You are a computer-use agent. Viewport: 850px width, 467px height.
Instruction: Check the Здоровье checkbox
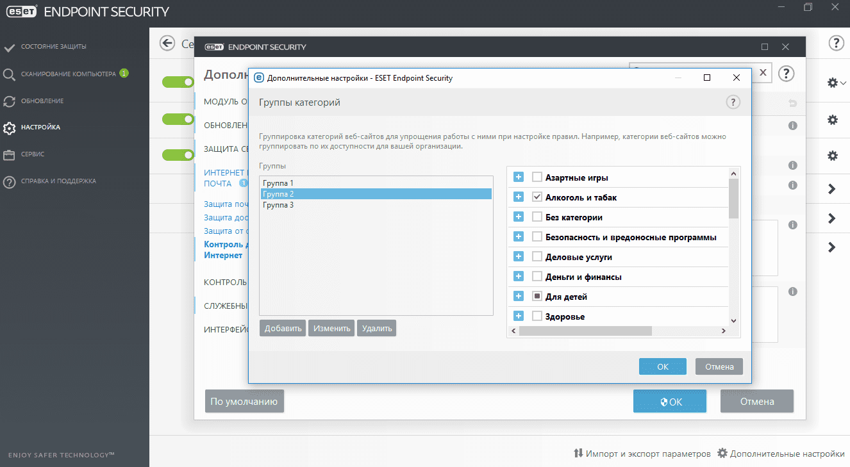[x=537, y=316]
